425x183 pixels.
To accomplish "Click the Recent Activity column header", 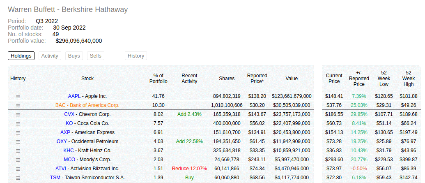I will pos(189,79).
